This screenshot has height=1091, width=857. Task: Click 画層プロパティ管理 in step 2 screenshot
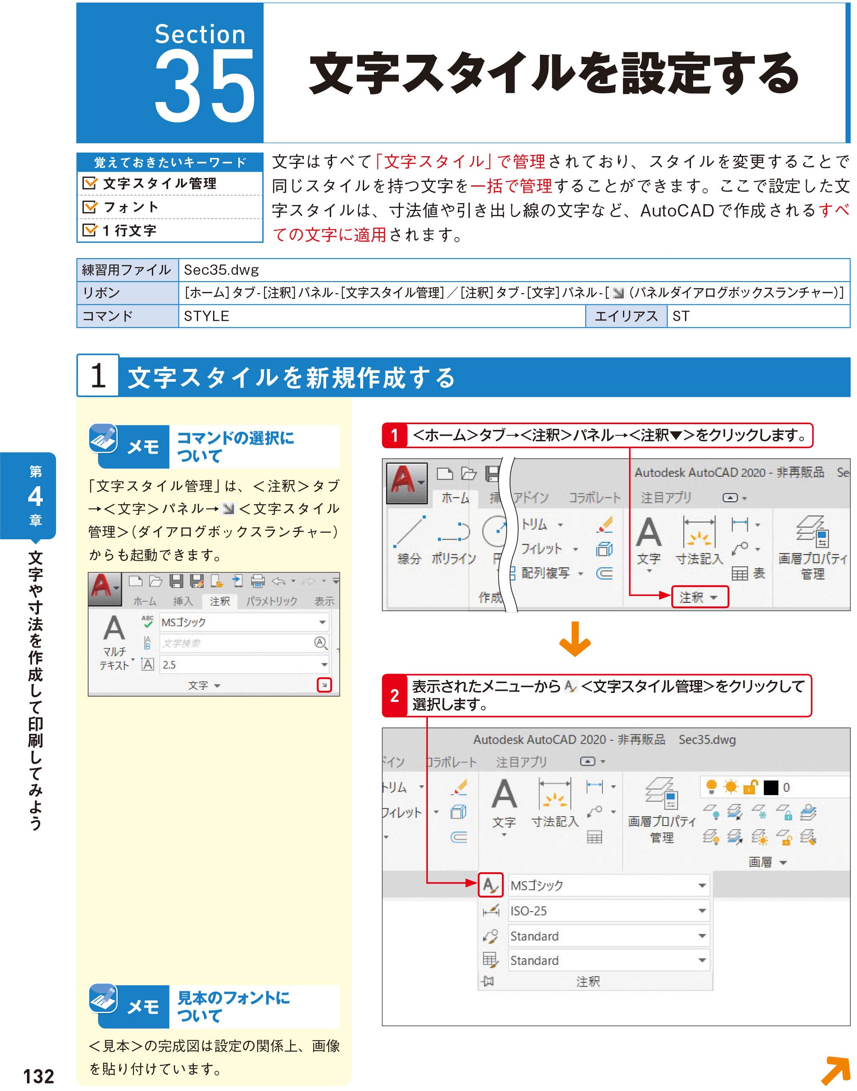(x=662, y=811)
